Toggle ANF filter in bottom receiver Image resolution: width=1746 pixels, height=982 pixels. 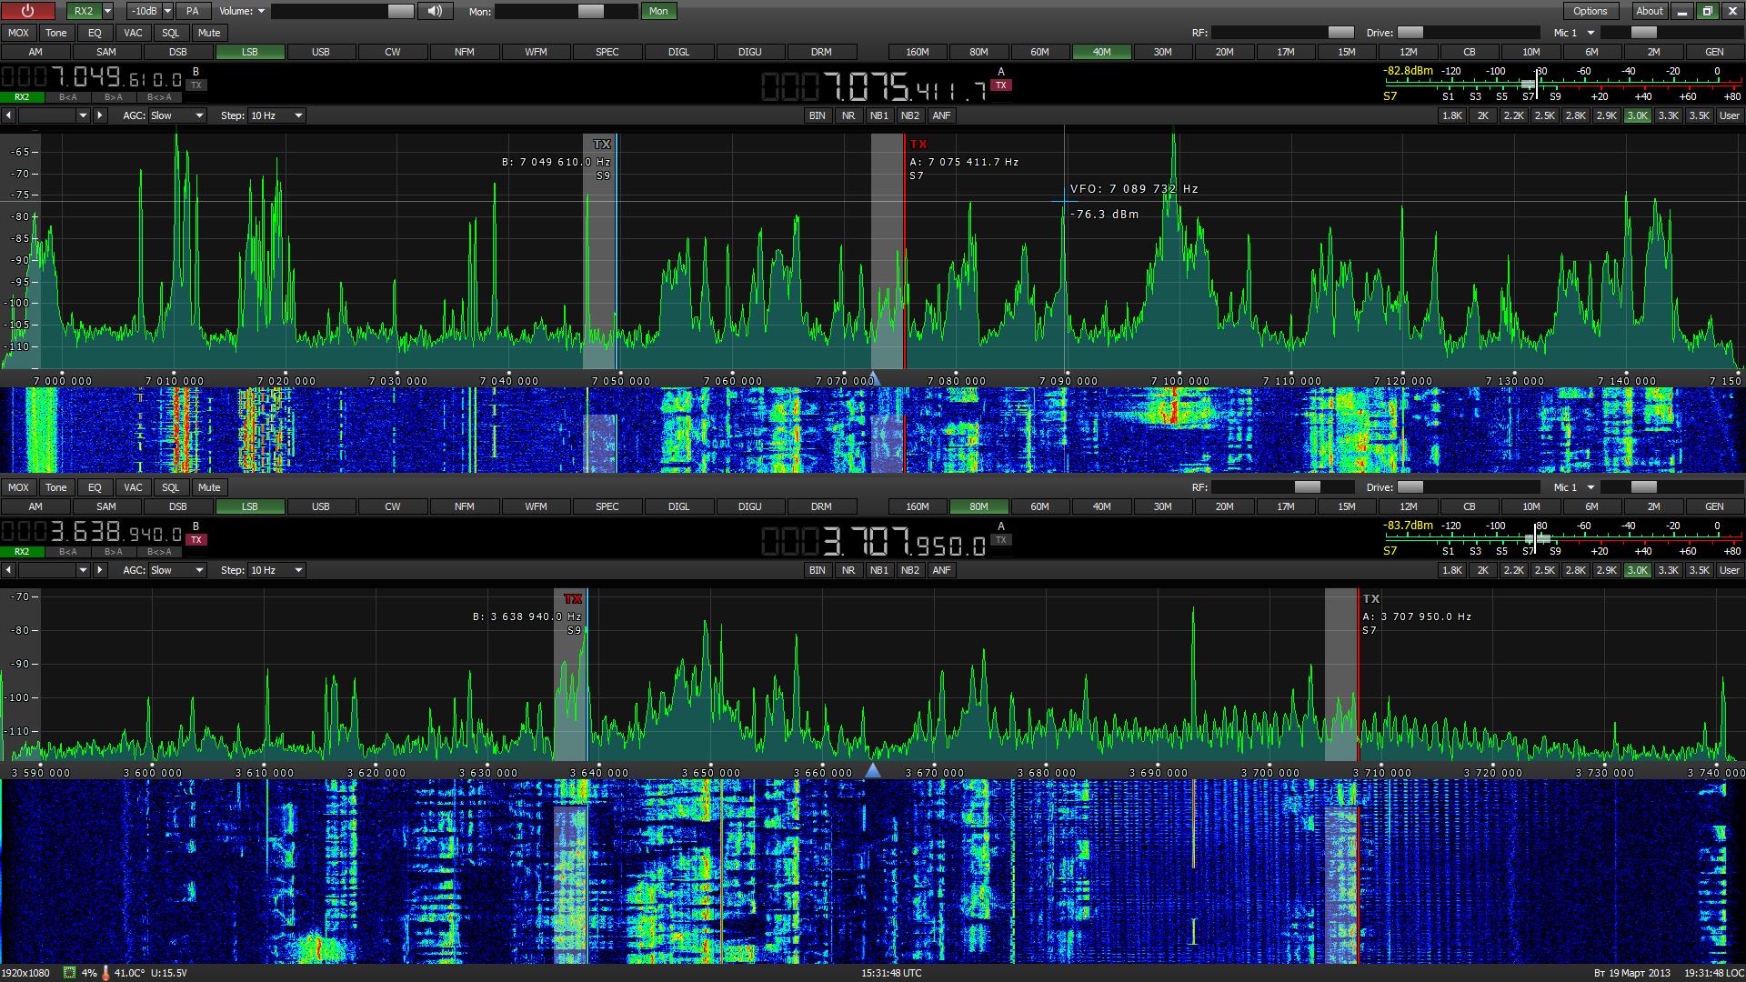coord(941,570)
